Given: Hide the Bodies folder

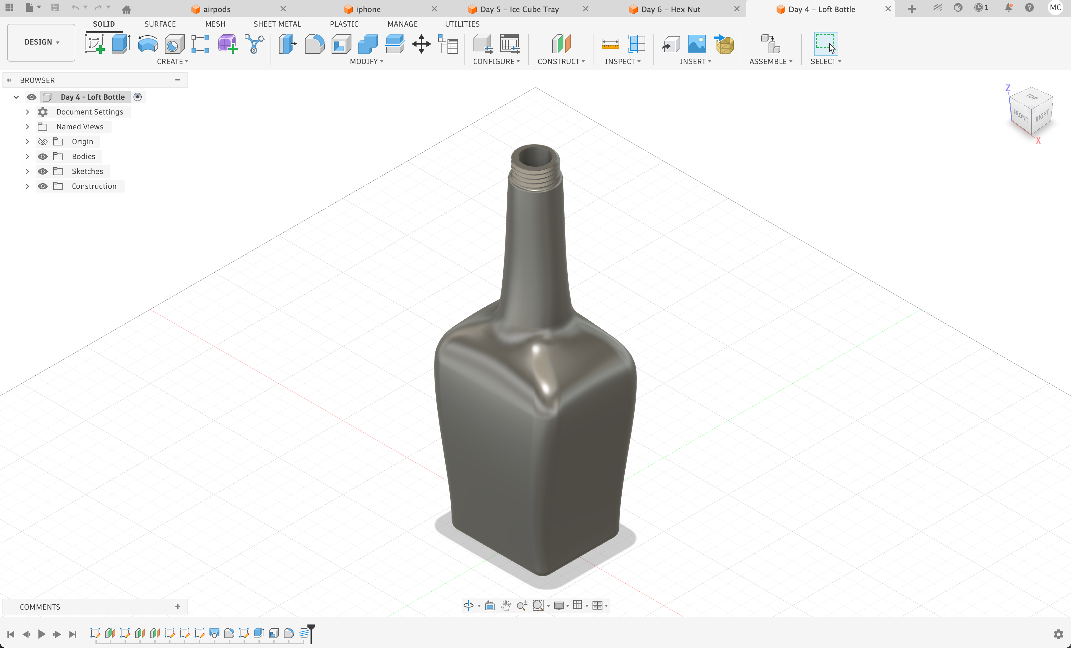Looking at the screenshot, I should 42,156.
